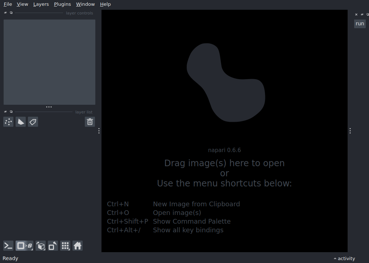Click the run button in the right dock

360,23
